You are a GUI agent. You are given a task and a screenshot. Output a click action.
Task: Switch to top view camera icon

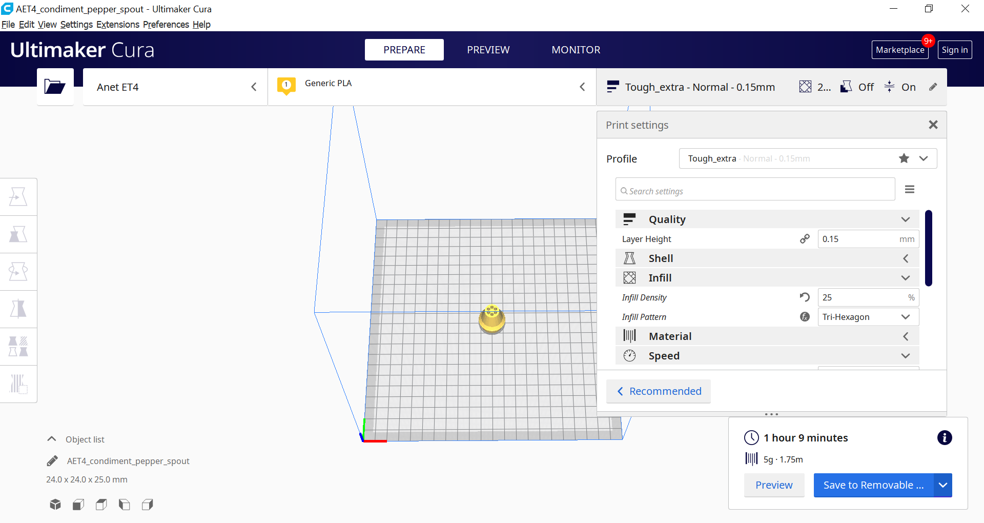pyautogui.click(x=101, y=505)
